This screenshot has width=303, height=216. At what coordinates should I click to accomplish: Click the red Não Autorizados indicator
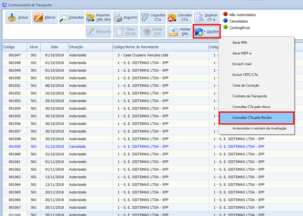tap(225, 15)
